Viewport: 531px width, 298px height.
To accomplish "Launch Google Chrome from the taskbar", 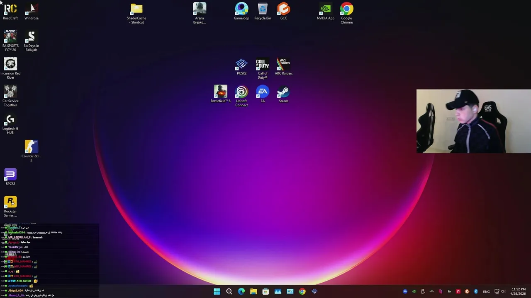I will tap(302, 291).
